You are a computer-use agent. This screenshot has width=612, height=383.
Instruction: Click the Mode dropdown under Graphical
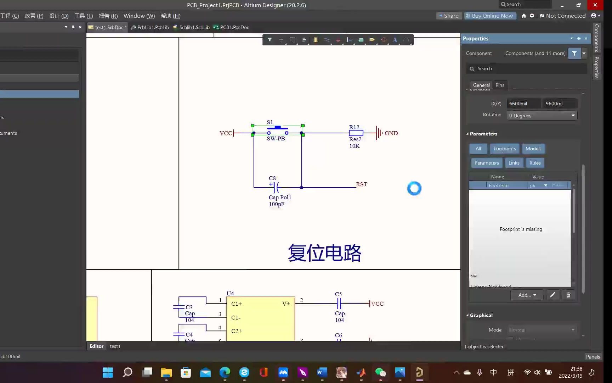pos(542,330)
